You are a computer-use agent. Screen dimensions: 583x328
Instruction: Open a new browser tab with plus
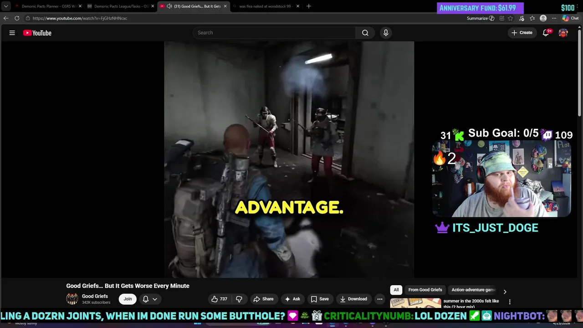[x=308, y=6]
